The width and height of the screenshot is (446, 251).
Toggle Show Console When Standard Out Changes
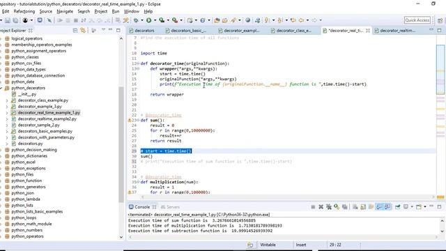[379, 207]
